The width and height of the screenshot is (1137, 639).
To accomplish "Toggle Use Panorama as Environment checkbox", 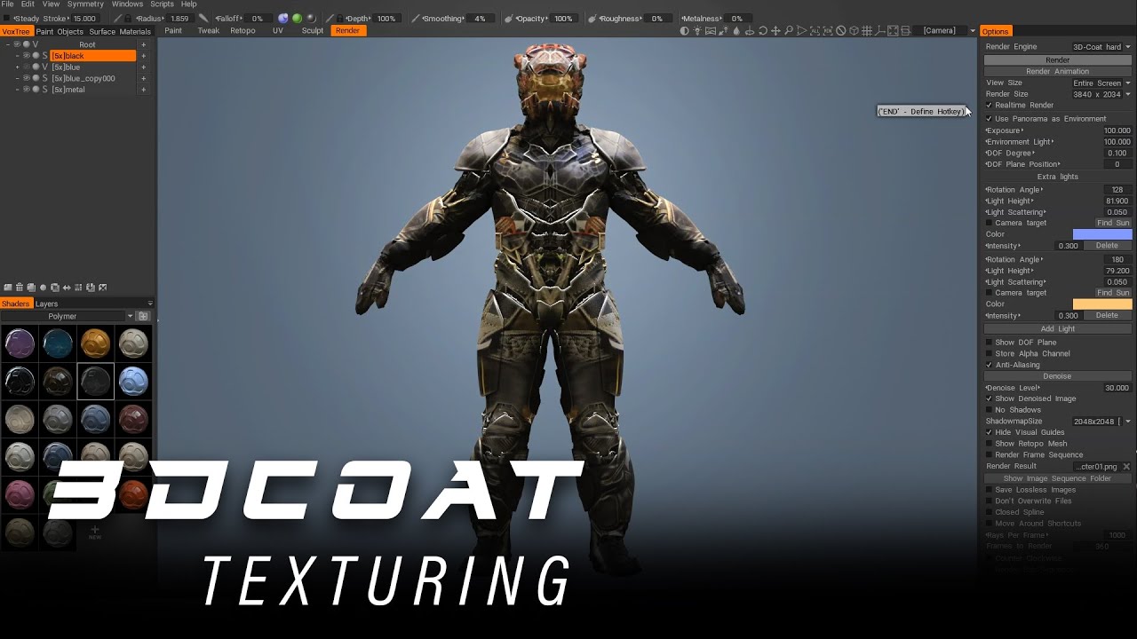I will [x=989, y=118].
